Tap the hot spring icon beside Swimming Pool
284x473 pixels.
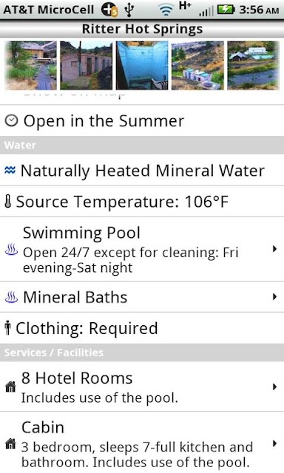[x=12, y=250]
